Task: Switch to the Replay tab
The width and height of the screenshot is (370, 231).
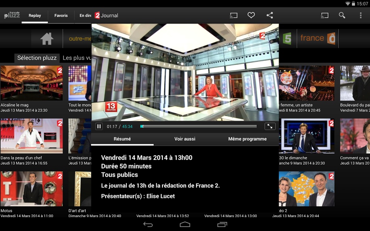Action: point(35,15)
